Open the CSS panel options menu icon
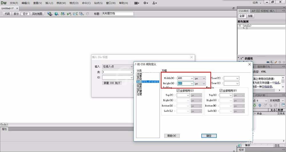The image size is (286, 152). pos(284,11)
